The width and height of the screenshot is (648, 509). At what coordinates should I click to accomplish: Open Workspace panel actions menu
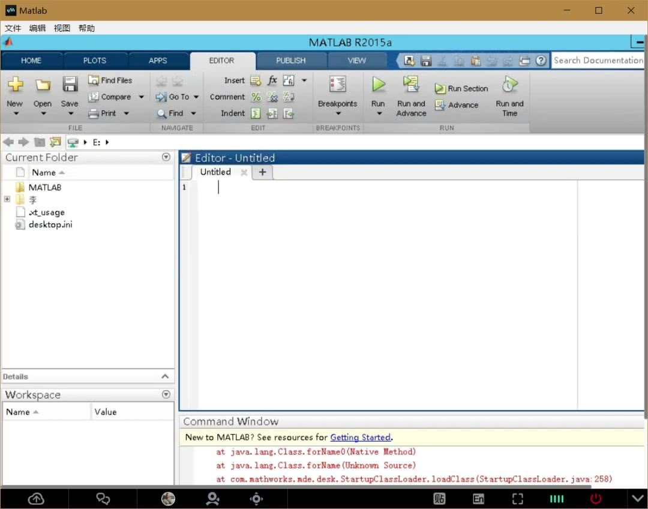coord(166,394)
